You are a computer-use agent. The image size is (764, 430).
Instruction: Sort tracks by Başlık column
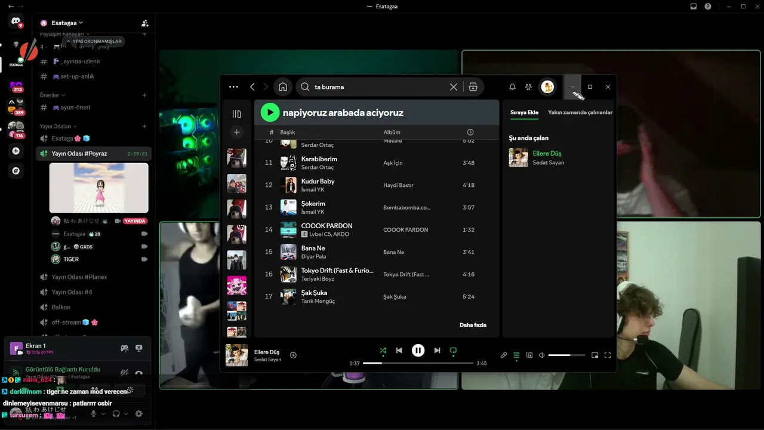pos(288,132)
